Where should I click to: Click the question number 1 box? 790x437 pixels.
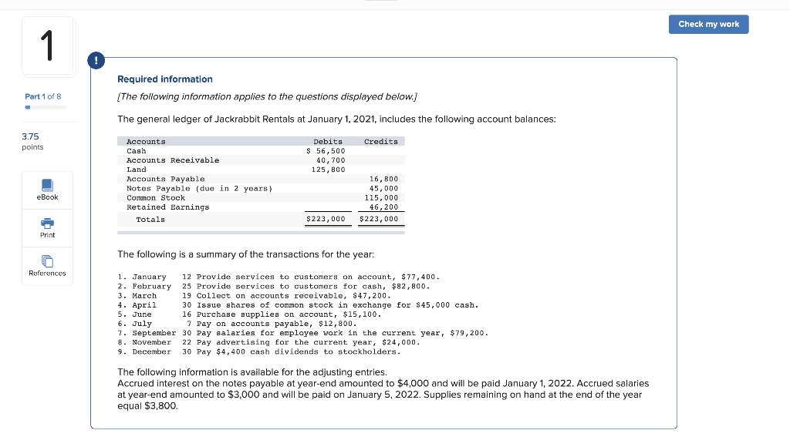(48, 45)
